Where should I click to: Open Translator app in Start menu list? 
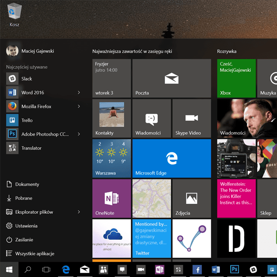[43, 148]
